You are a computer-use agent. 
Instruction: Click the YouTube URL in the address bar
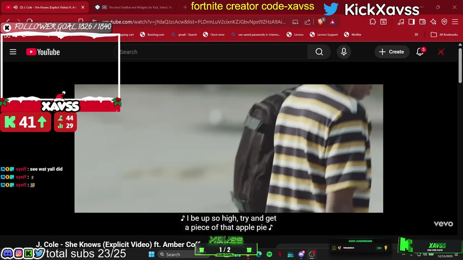coord(194,22)
